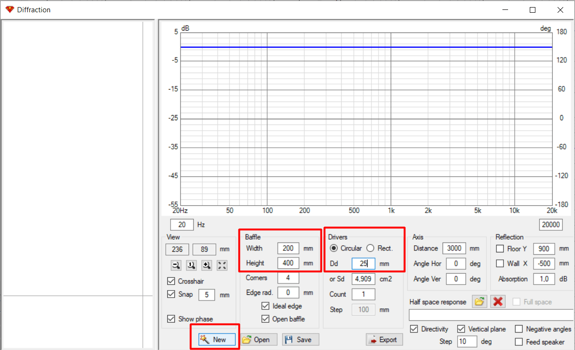Click the Floor Y value field
Screen dimensions: 575x350
(544, 249)
